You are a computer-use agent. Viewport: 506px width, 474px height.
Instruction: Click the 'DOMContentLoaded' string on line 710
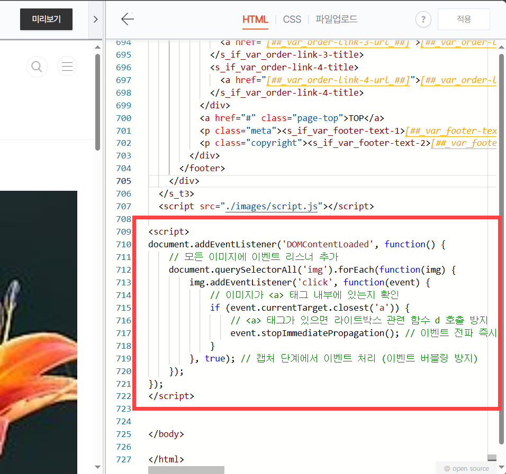coord(328,244)
